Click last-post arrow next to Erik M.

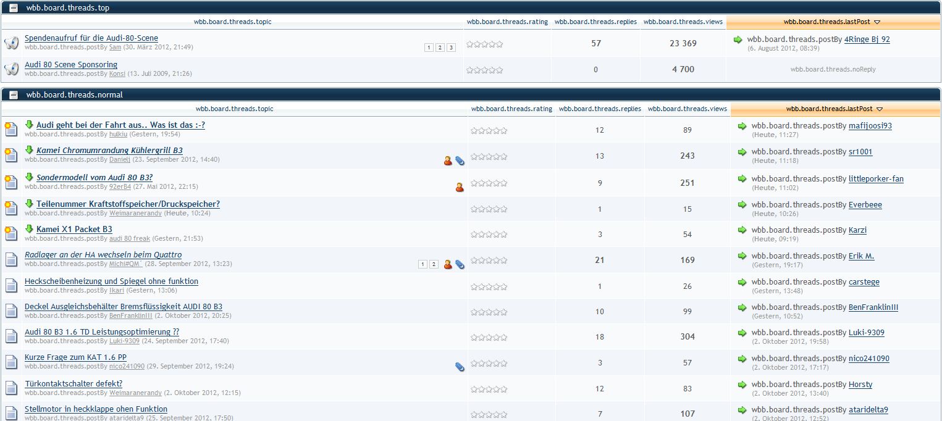(x=742, y=256)
